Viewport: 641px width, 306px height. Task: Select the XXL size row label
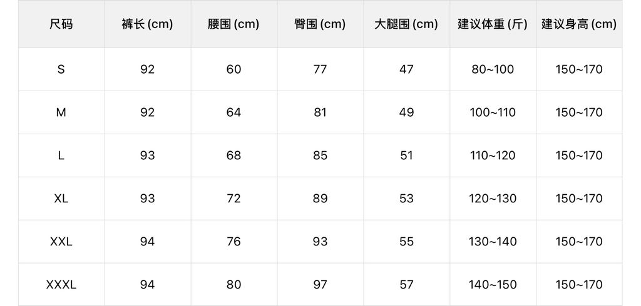click(x=61, y=242)
